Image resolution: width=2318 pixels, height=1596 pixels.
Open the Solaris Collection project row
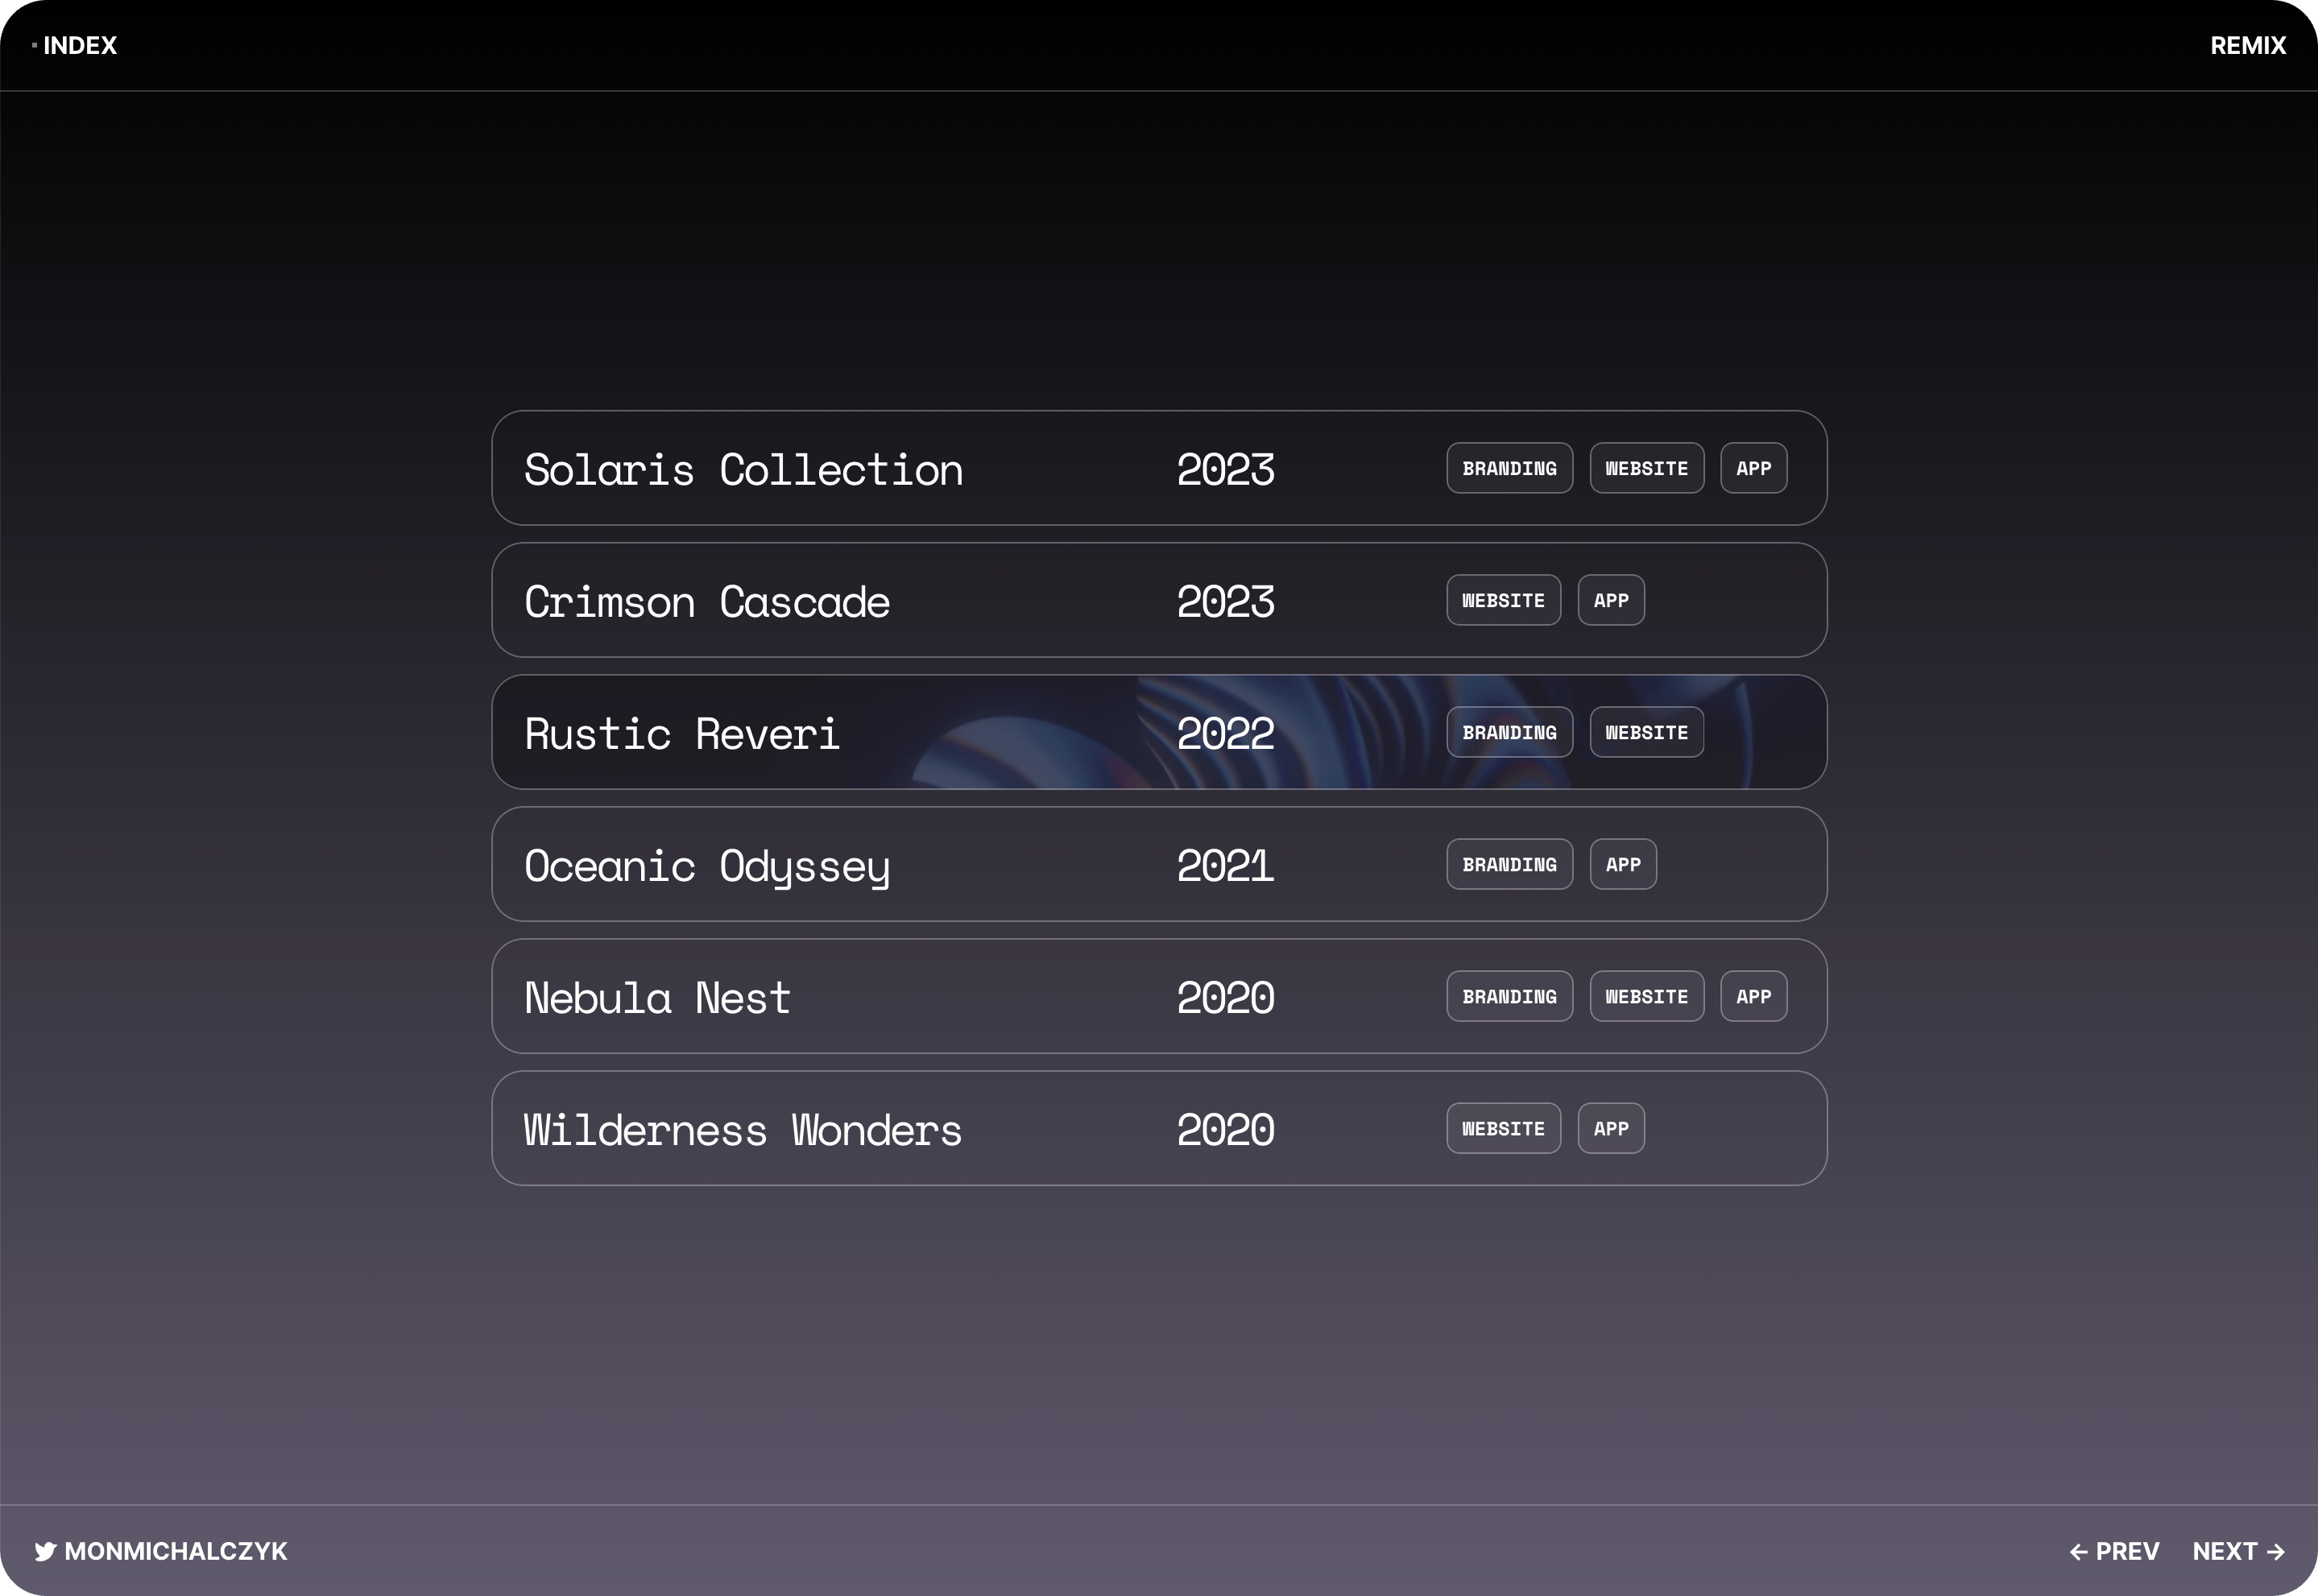click(x=1159, y=468)
